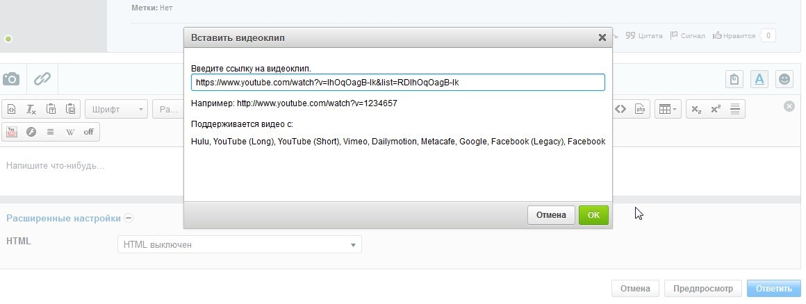This screenshot has width=806, height=304.
Task: Click the Цитата quote link
Action: click(x=645, y=35)
